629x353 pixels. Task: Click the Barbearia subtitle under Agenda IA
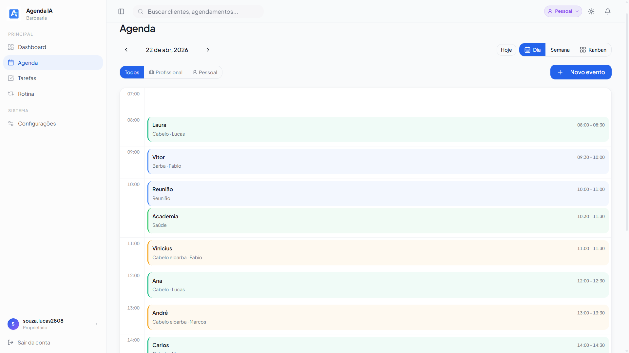coord(36,18)
